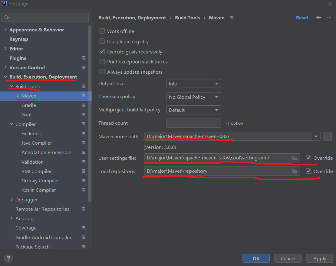Open the Checksum policy dropdown
Viewport: 336px width, 266px height.
(x=193, y=97)
